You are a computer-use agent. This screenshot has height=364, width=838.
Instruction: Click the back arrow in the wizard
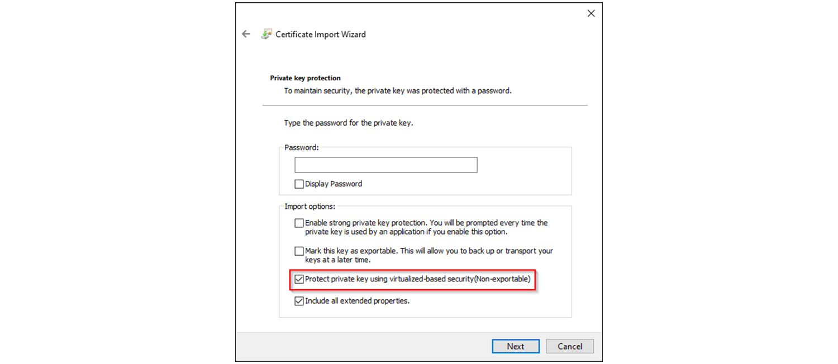[246, 34]
